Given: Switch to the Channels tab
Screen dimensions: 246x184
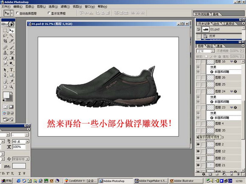Looking at the screenshot, I should (x=219, y=46).
